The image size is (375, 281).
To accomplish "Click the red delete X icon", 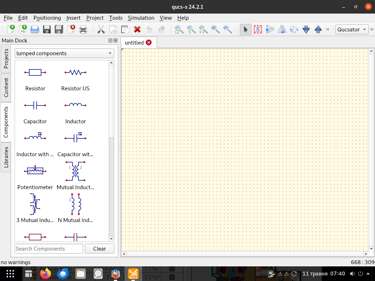I will (137, 29).
